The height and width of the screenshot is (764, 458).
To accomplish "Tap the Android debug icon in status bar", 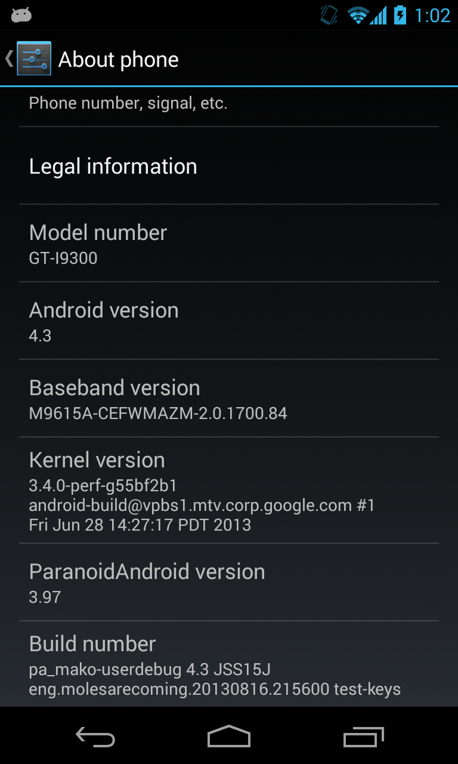I will pos(21,15).
